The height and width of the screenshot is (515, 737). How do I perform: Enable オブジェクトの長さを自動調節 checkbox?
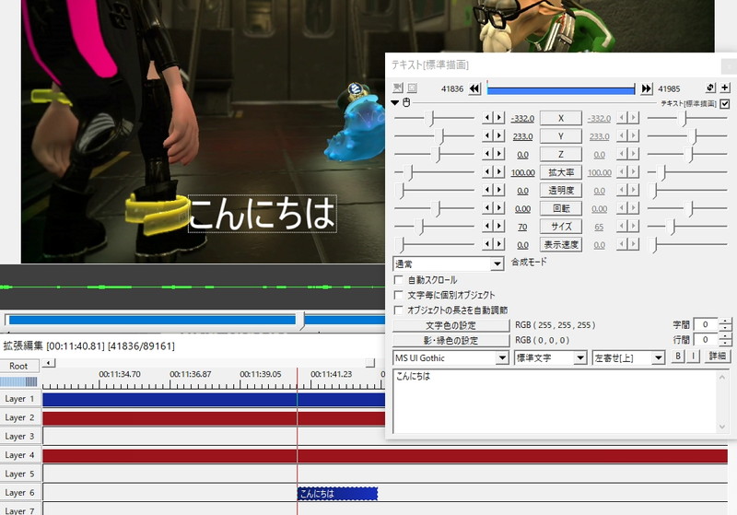[x=399, y=310]
